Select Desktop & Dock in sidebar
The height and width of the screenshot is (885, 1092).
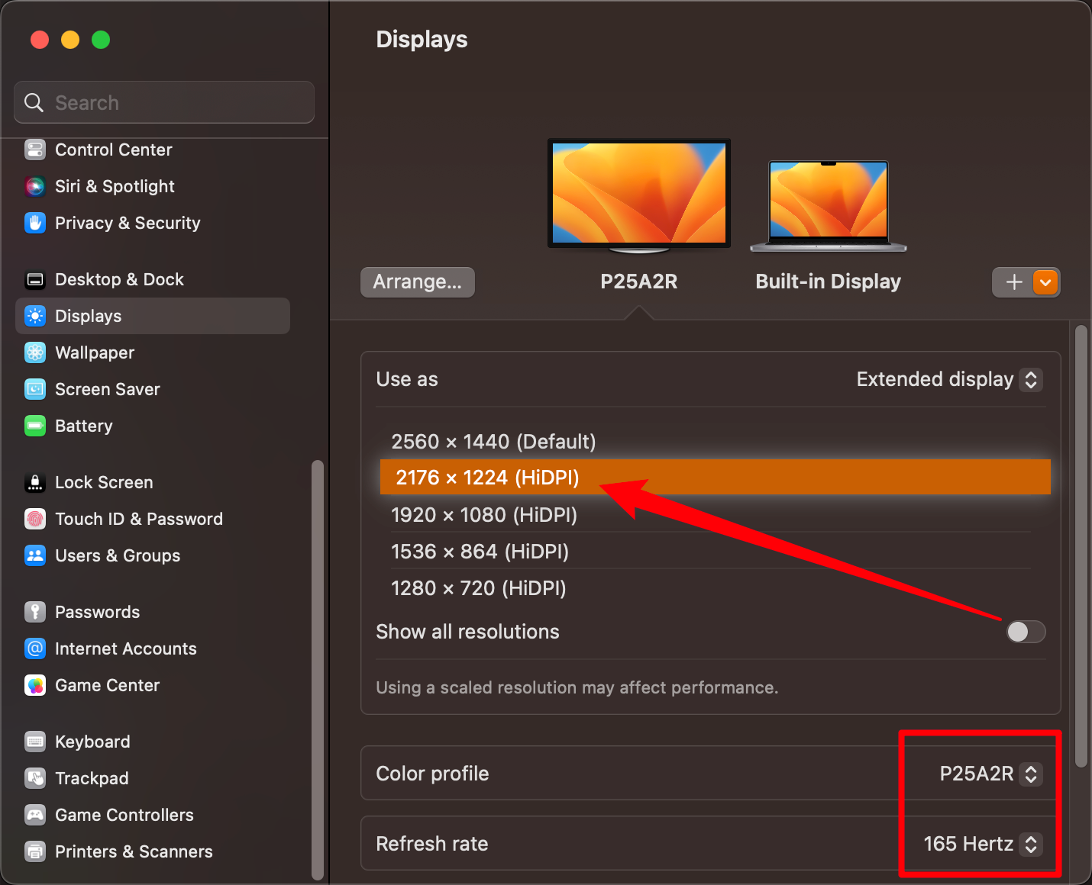click(x=119, y=279)
